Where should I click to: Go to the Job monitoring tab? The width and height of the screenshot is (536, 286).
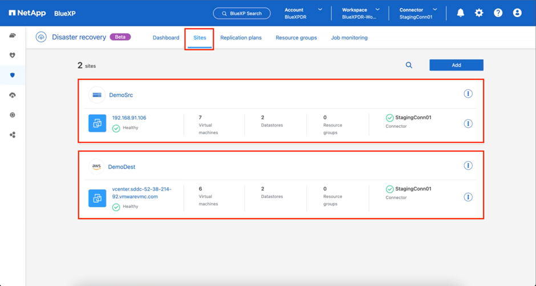pos(349,38)
